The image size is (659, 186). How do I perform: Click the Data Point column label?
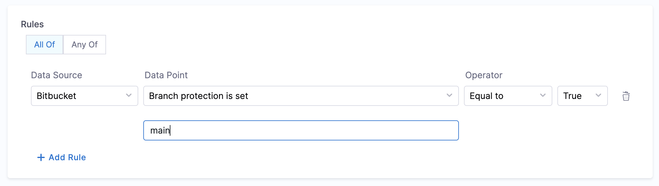click(x=166, y=75)
